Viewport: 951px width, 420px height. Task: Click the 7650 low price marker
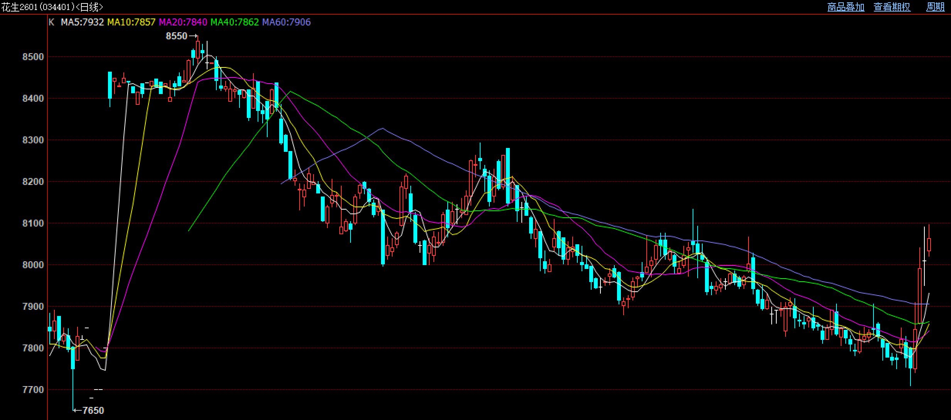pyautogui.click(x=93, y=410)
